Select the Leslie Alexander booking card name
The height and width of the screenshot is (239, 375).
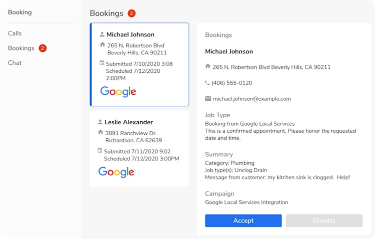point(128,122)
